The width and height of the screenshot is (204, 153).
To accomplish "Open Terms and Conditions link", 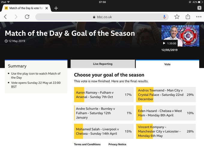I will click(x=87, y=144).
